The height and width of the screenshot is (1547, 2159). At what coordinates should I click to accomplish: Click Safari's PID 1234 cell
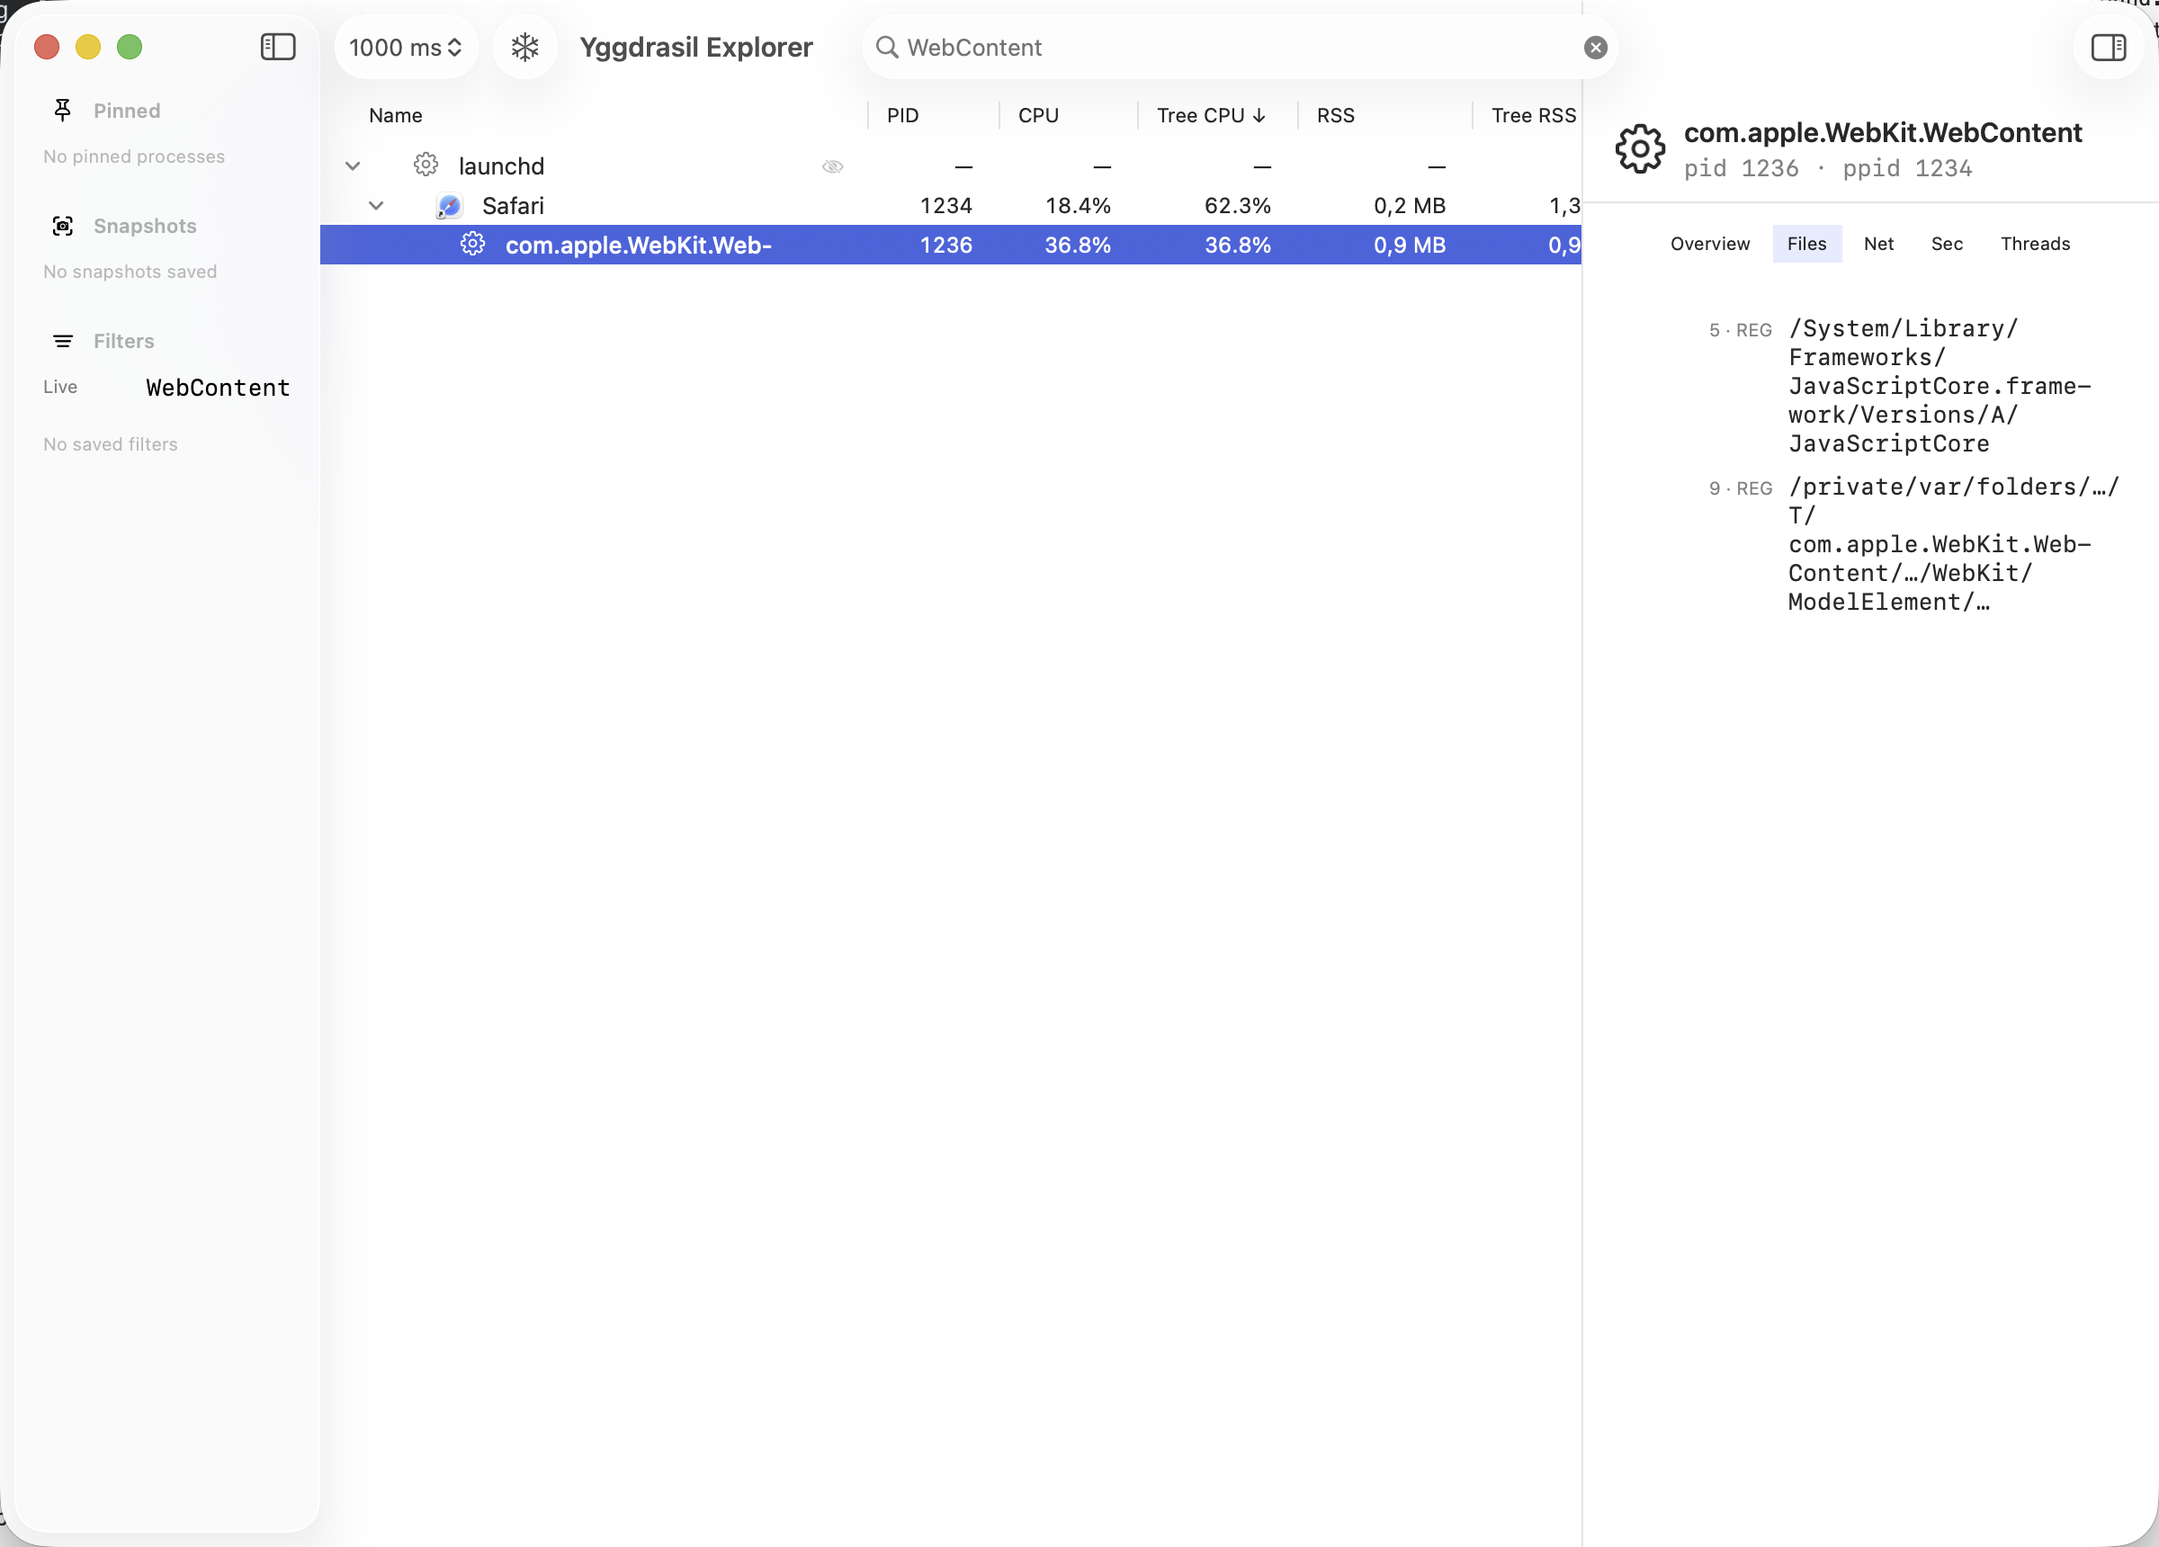(945, 206)
